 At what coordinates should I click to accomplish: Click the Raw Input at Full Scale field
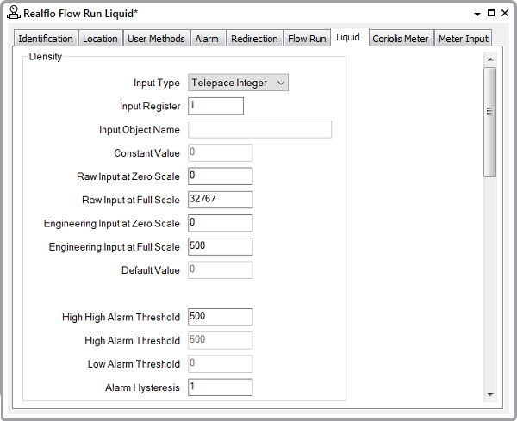tap(220, 200)
